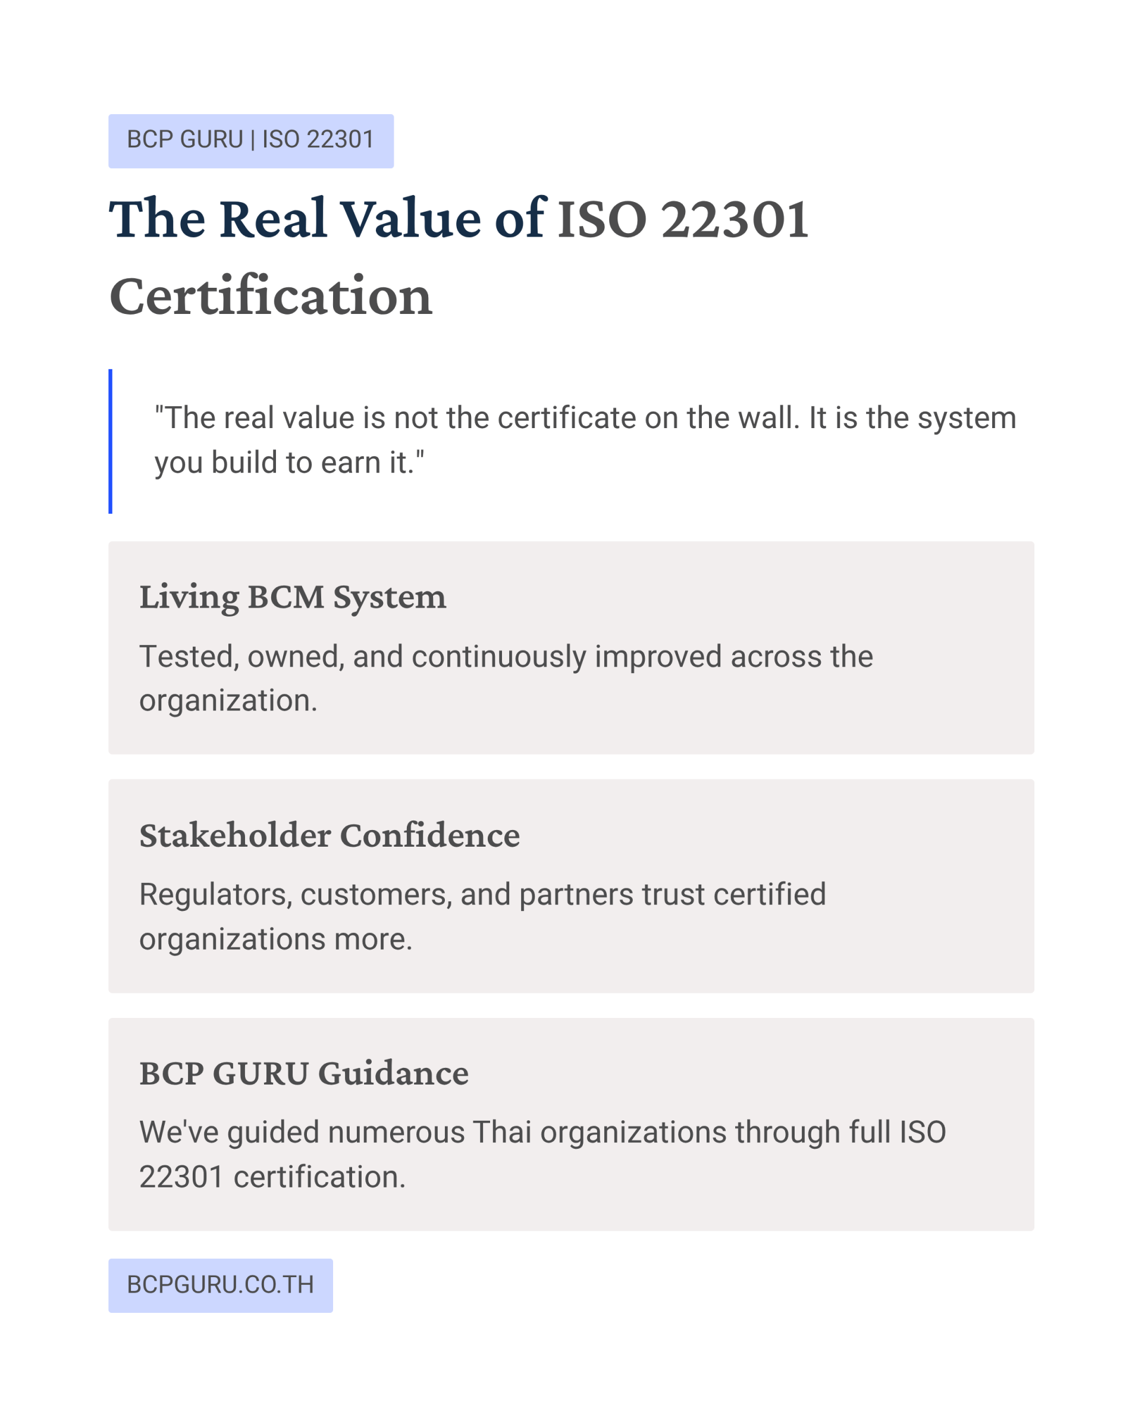
Task: Select the 'Living BCM System' card heading
Action: point(292,597)
